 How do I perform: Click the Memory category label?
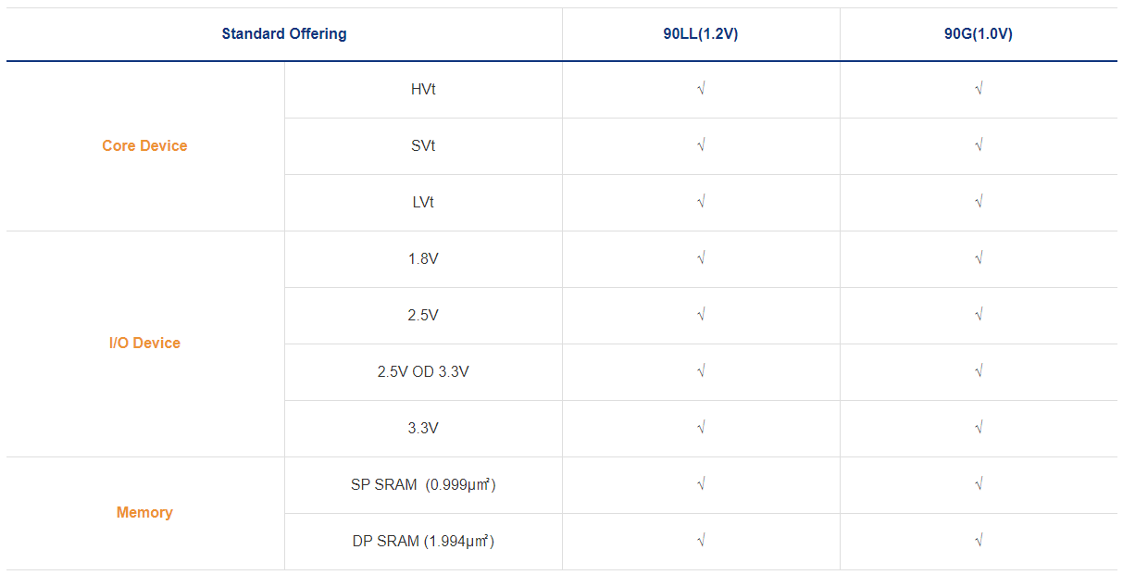pyautogui.click(x=144, y=513)
